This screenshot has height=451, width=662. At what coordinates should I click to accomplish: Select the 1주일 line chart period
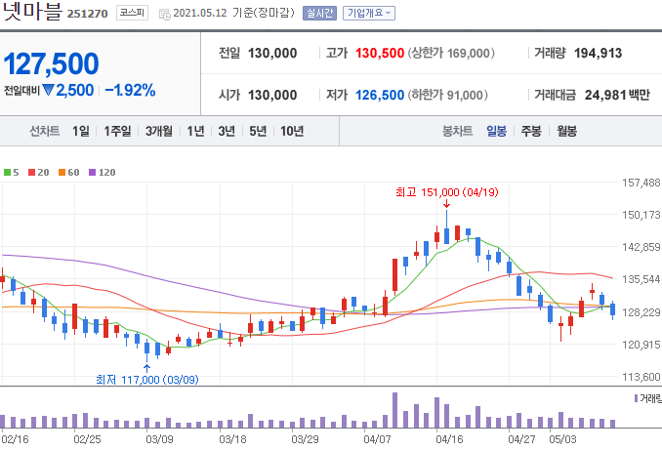click(117, 131)
